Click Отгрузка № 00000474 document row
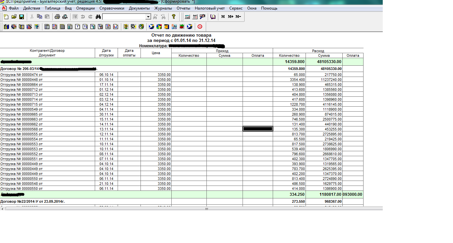 pos(22,75)
